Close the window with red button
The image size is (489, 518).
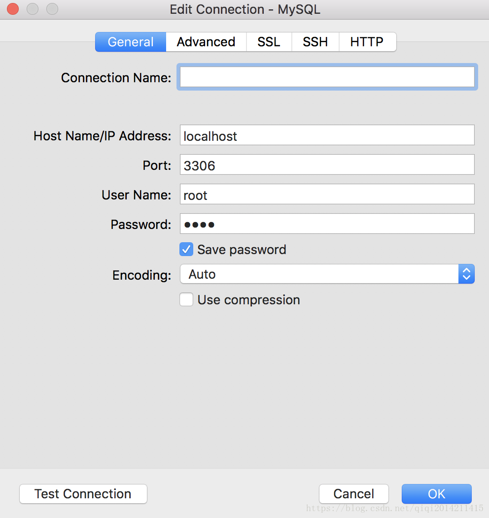pyautogui.click(x=13, y=9)
